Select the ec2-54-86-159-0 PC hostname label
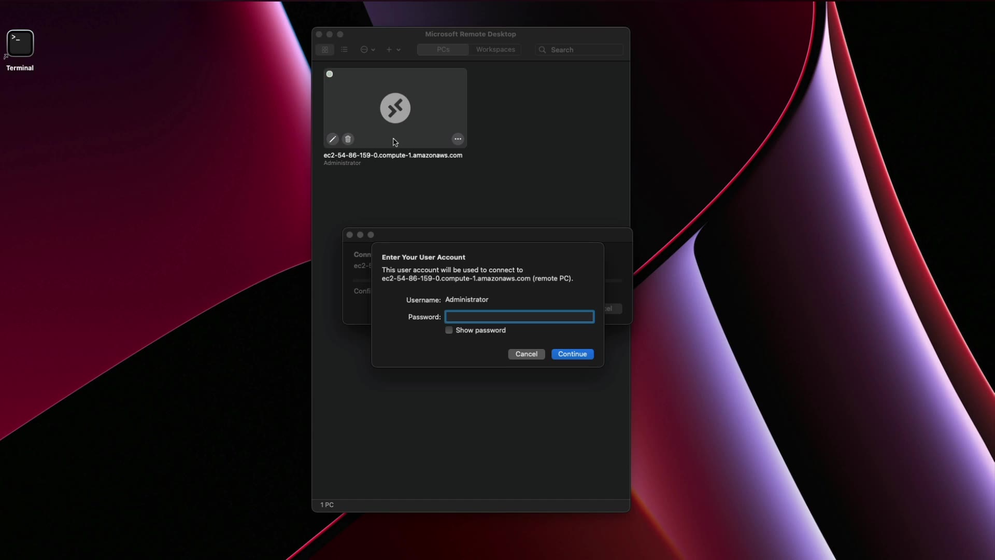Image resolution: width=995 pixels, height=560 pixels. [393, 155]
